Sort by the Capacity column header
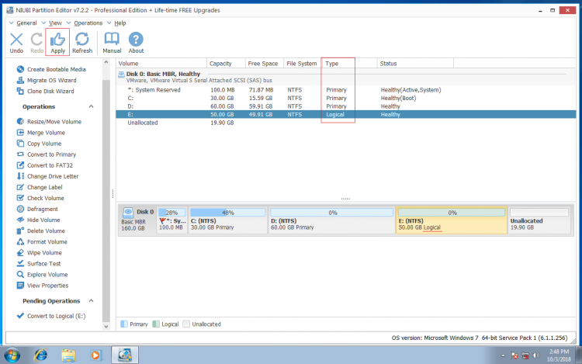 [x=226, y=64]
